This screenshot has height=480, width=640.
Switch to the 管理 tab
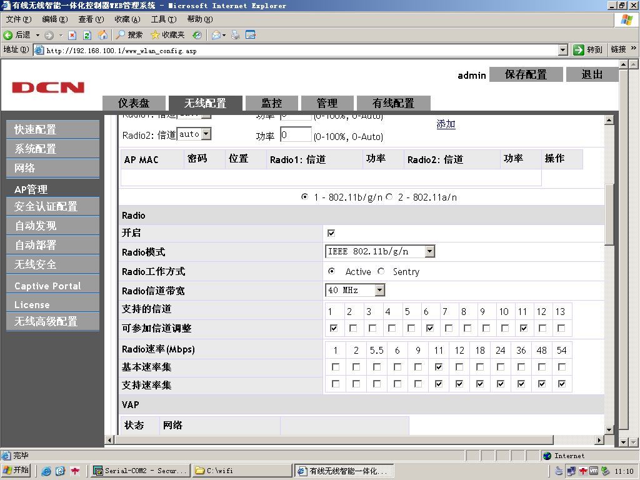[x=327, y=103]
